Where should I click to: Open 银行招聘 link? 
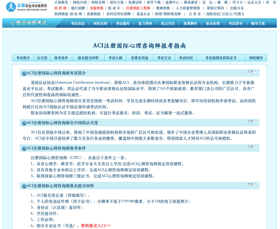[x=78, y=8]
